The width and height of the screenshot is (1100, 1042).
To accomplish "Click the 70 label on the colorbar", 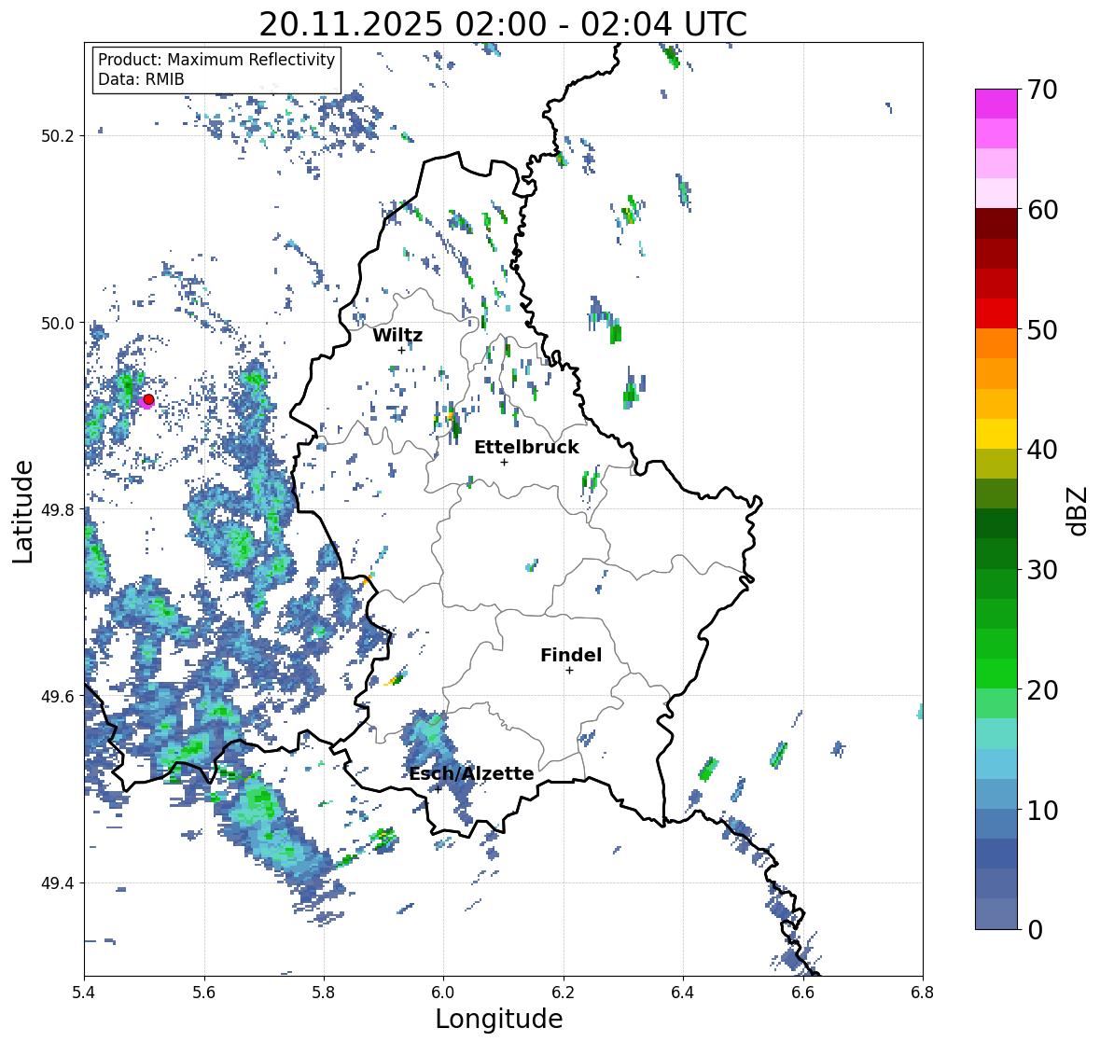I will [x=1041, y=90].
